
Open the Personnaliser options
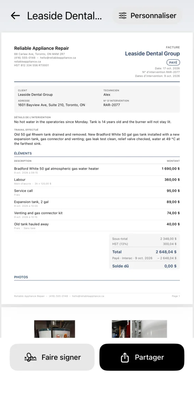coord(147,16)
